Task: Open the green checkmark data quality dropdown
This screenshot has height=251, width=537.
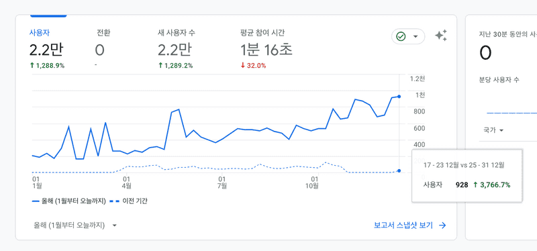Action: click(408, 36)
